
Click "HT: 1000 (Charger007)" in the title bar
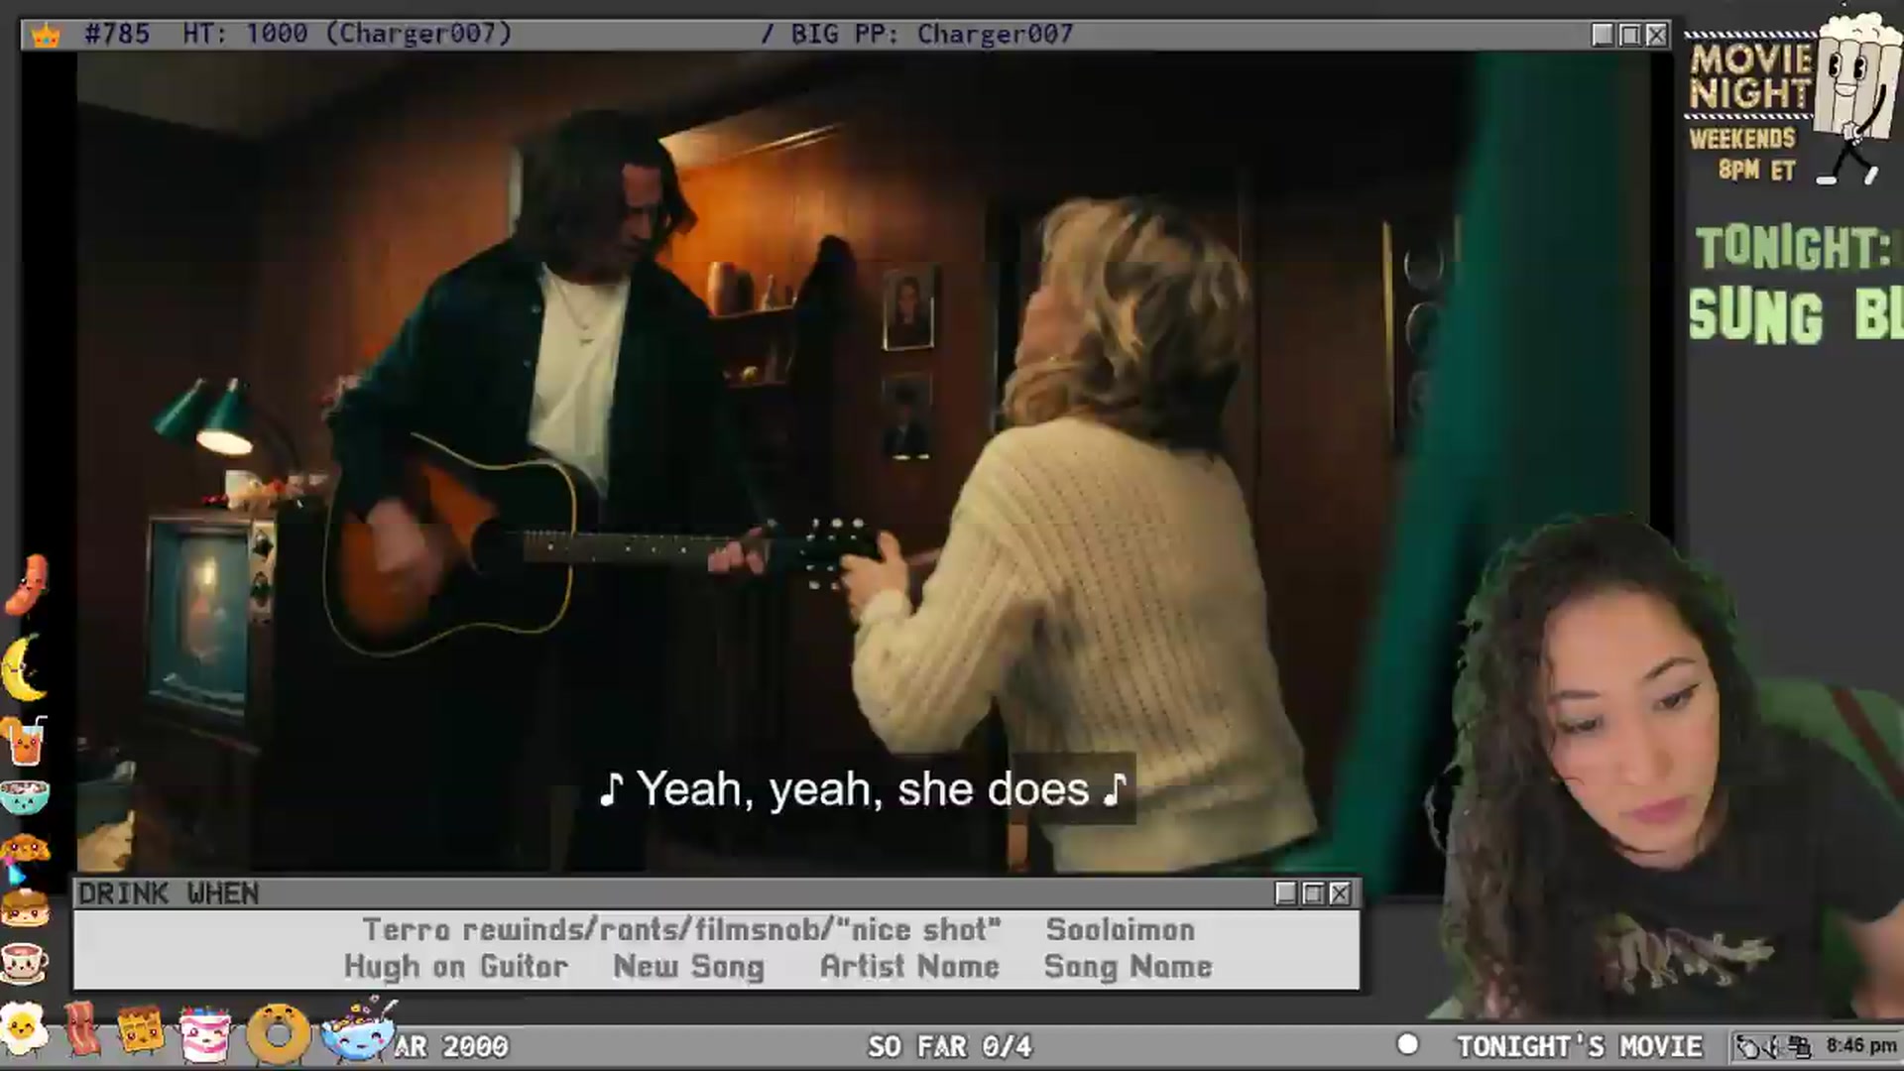tap(347, 35)
